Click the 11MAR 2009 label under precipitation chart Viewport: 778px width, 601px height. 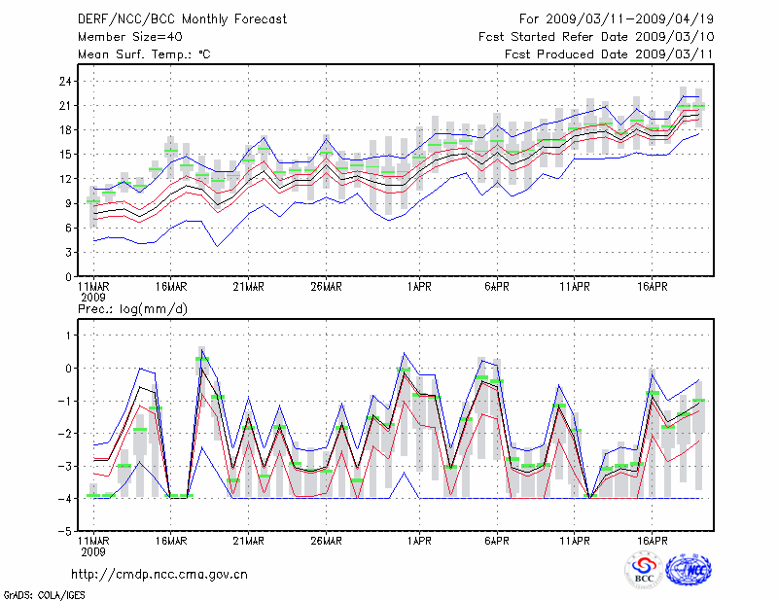pos(92,548)
